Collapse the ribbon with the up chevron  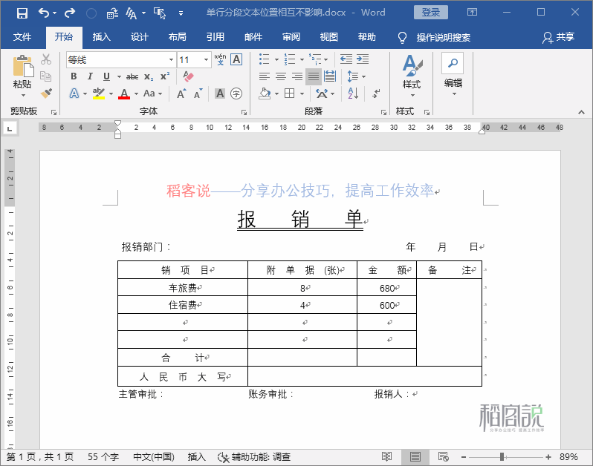point(581,112)
